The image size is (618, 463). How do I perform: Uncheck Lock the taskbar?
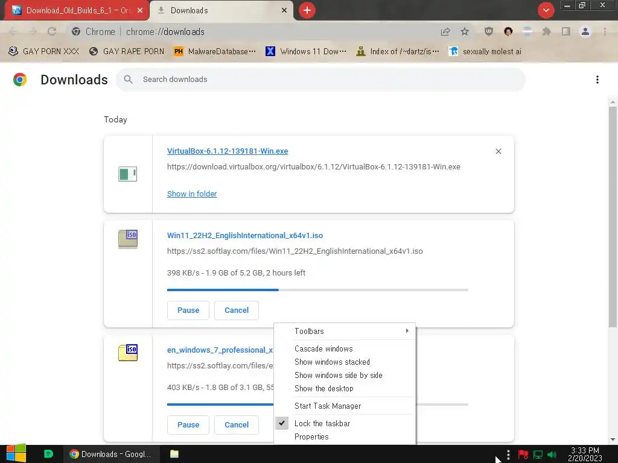click(x=345, y=423)
